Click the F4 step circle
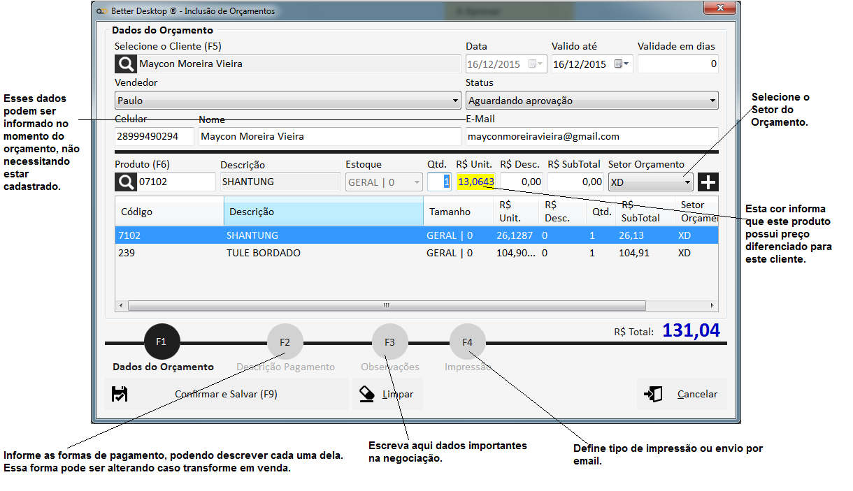853x491 pixels. pos(467,342)
